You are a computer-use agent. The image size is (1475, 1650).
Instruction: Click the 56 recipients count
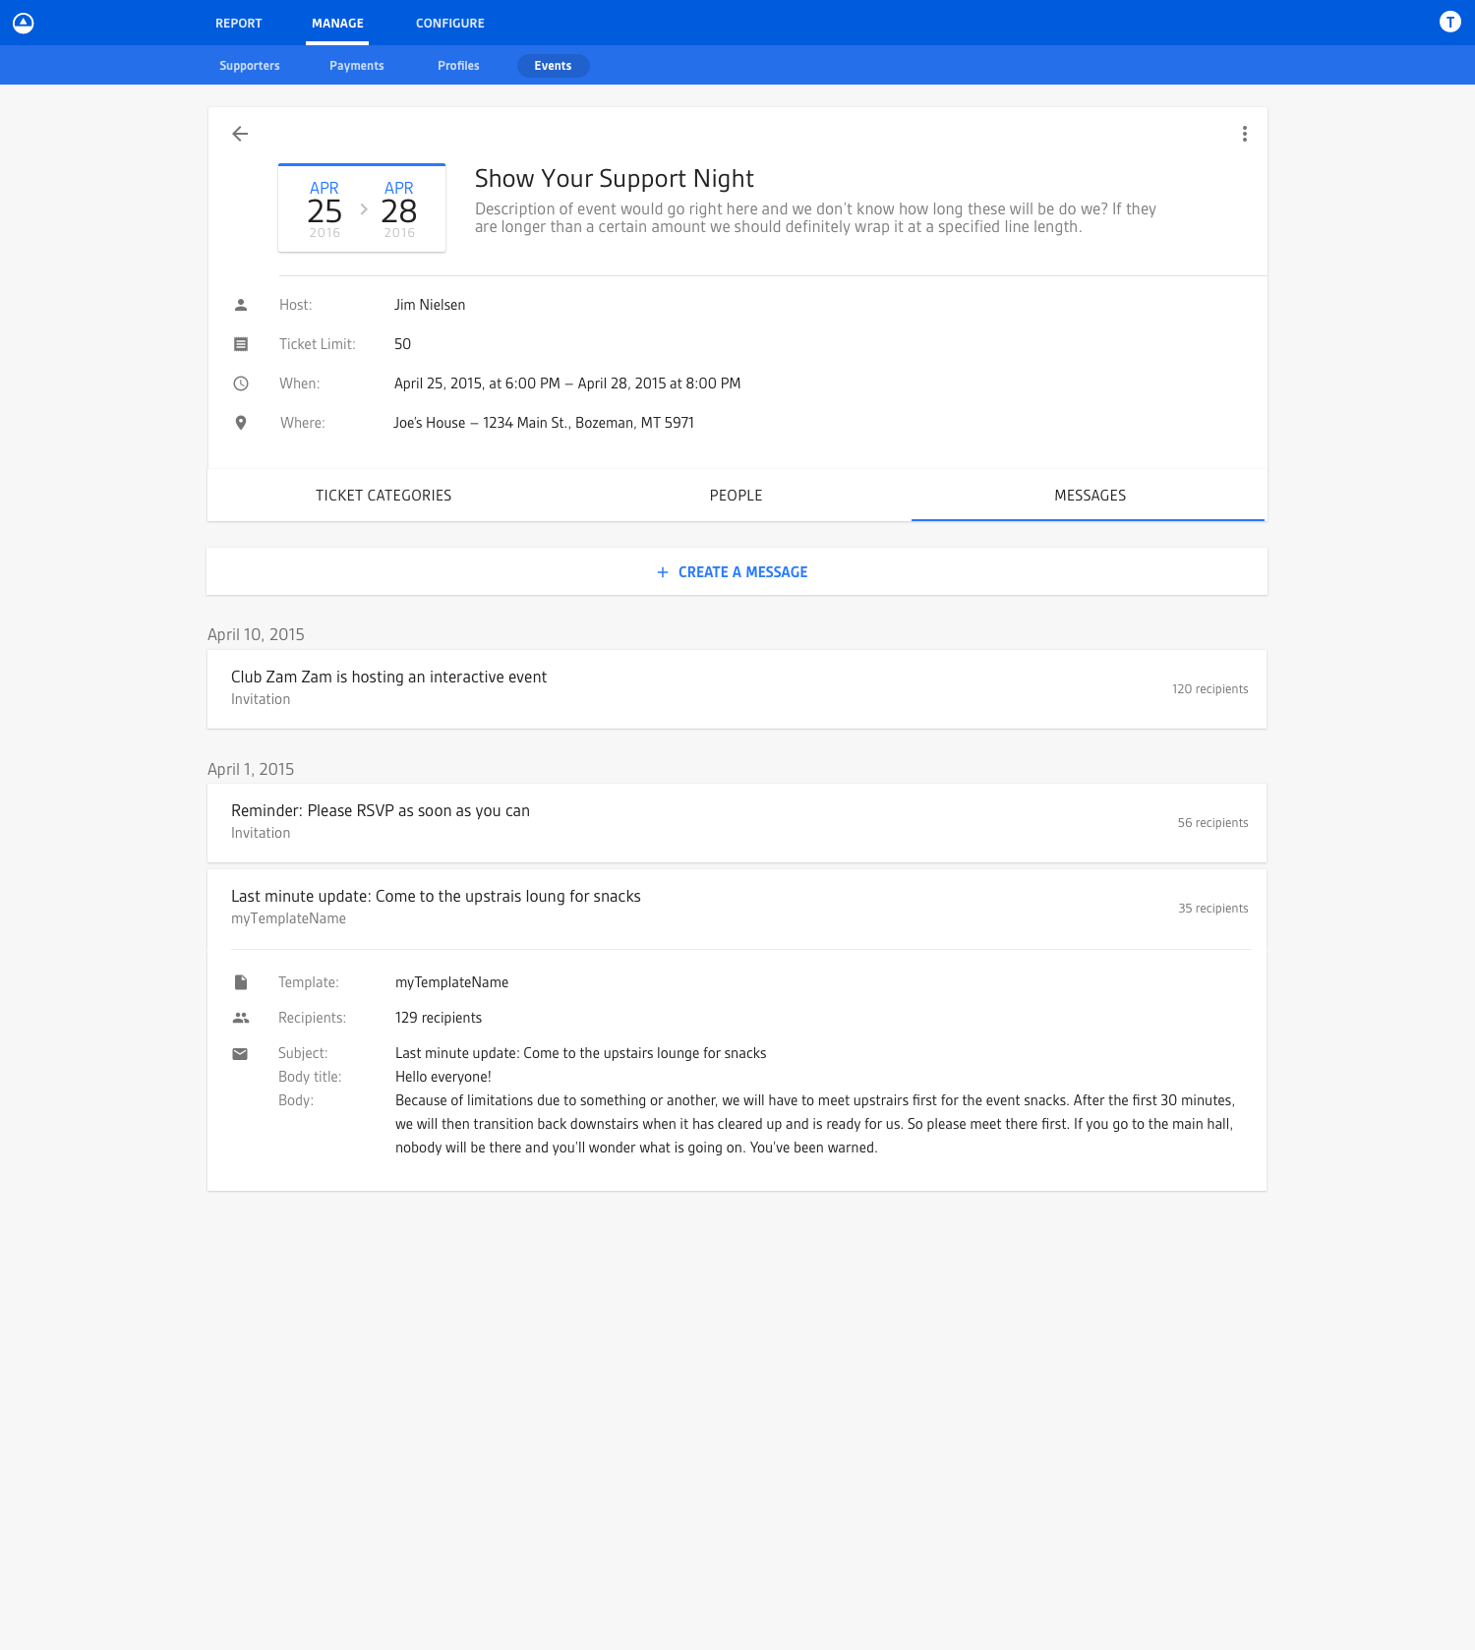[1212, 823]
